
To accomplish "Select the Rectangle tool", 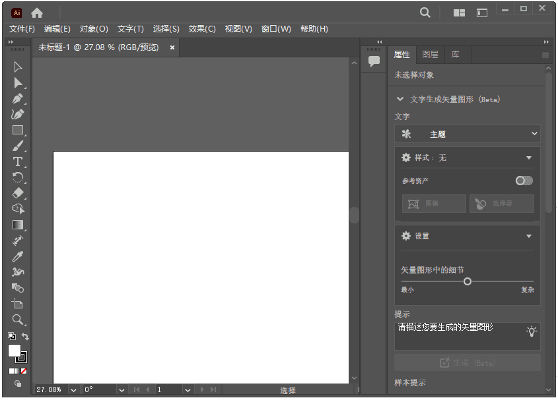I will (x=18, y=130).
